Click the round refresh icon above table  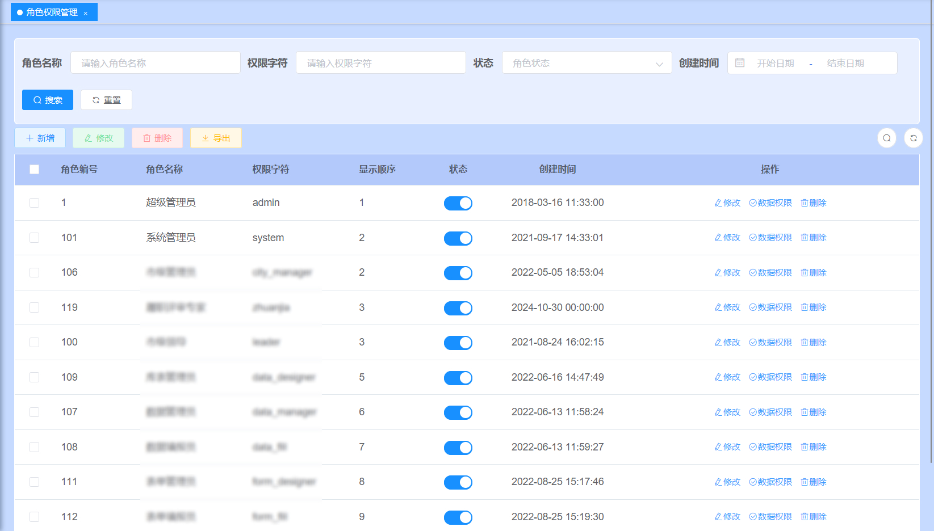tap(913, 138)
